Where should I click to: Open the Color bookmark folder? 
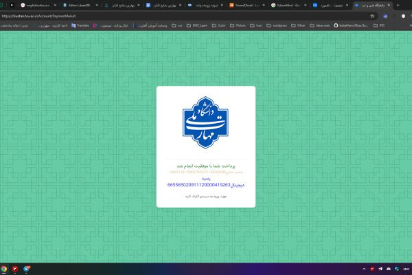click(220, 26)
